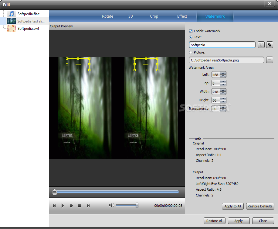Screen dimensions: 278x229
Task: Click Restore Defaults button
Action: coord(260,206)
